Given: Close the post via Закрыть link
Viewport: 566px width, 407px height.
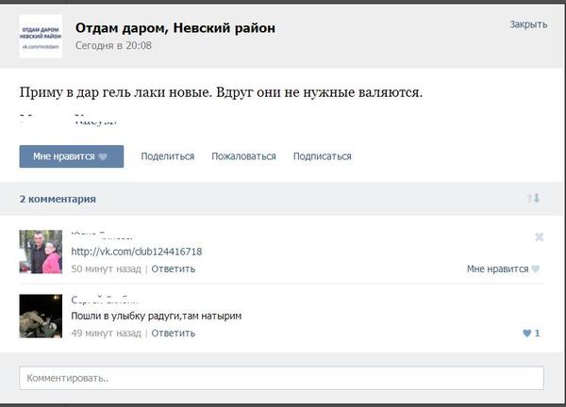Looking at the screenshot, I should click(x=528, y=24).
